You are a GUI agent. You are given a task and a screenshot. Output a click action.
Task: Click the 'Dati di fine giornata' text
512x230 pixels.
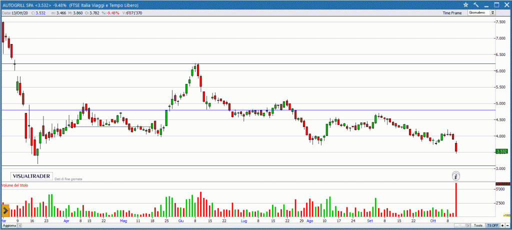tap(68, 179)
